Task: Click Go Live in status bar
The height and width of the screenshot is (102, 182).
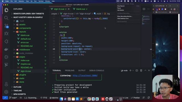Action: (x=126, y=98)
